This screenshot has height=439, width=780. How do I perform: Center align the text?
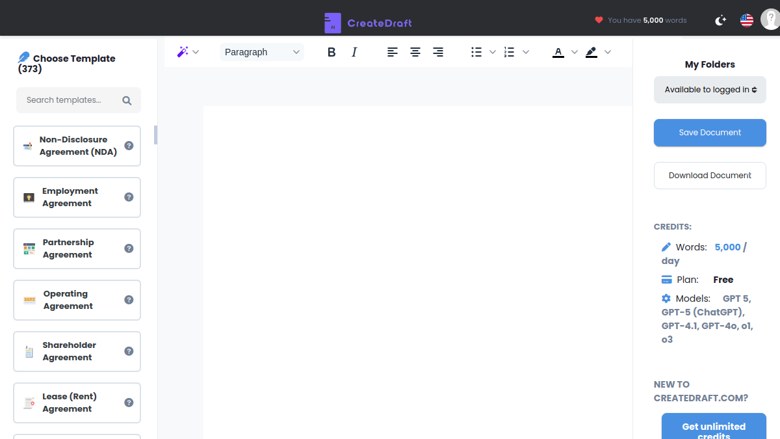coord(415,52)
